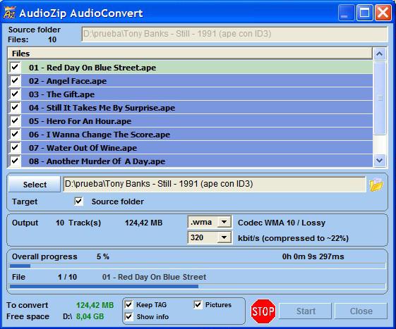The width and height of the screenshot is (396, 329).
Task: Click the 8,04 GB free space value
Action: coord(90,316)
